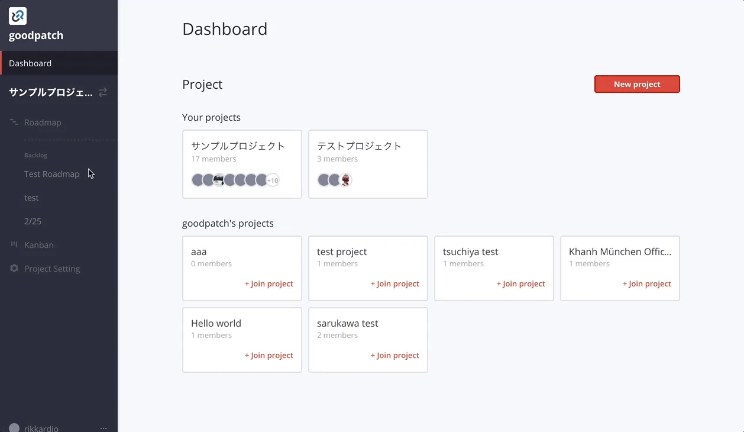This screenshot has width=744, height=432.
Task: Join the "Hello world" project
Action: point(269,355)
